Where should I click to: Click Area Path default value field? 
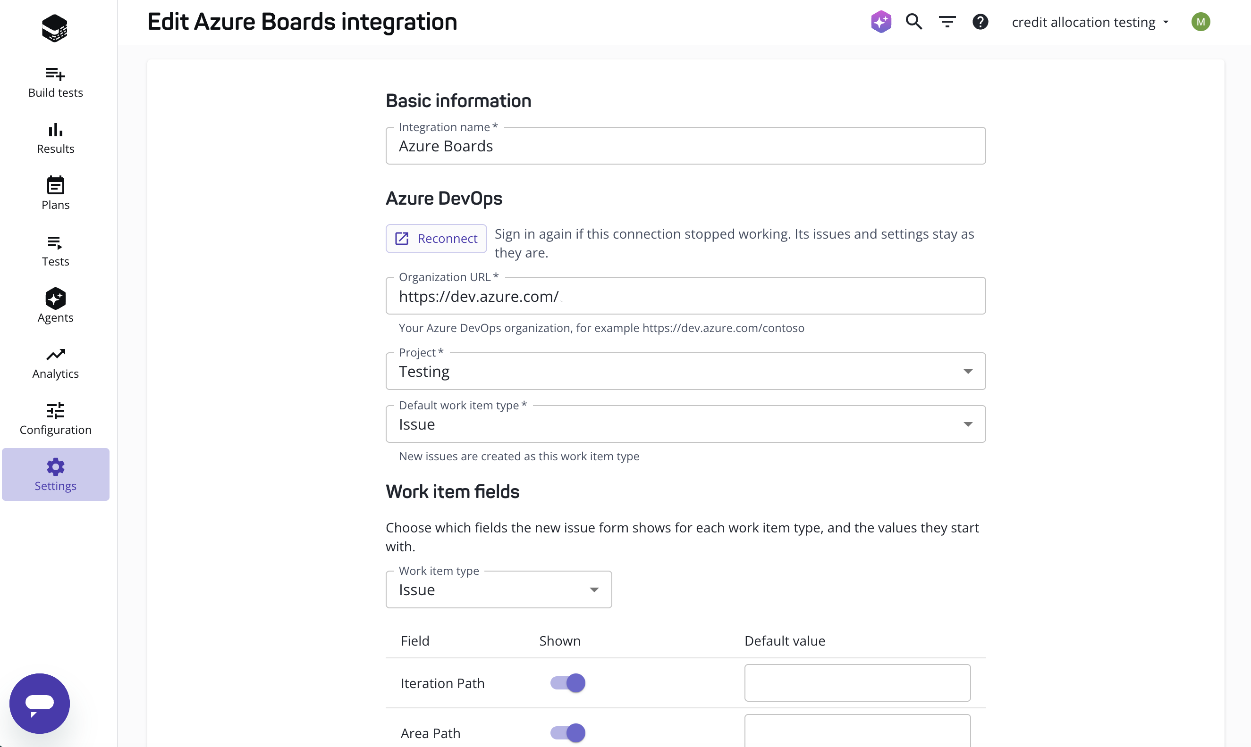click(x=857, y=731)
